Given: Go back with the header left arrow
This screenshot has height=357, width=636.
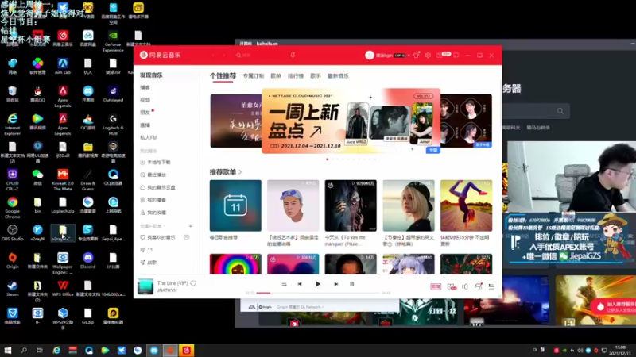Looking at the screenshot, I should (213, 55).
